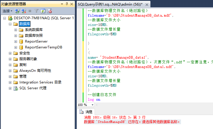Click the 服务器对象 folder icon
Screen dimensions: 213x129
tap(16, 59)
